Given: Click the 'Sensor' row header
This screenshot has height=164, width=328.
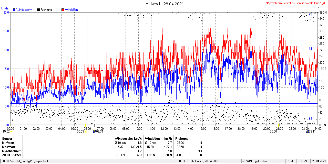Looking at the screenshot, I should (7, 138).
